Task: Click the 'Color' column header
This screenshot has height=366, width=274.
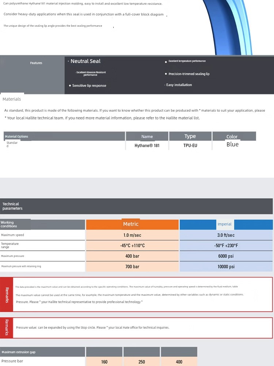Action: pyautogui.click(x=234, y=136)
